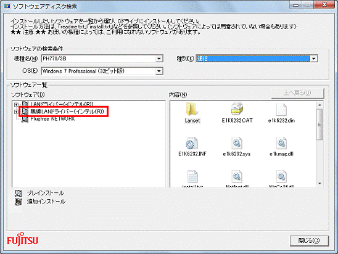Click the title bar application icon

(7, 6)
